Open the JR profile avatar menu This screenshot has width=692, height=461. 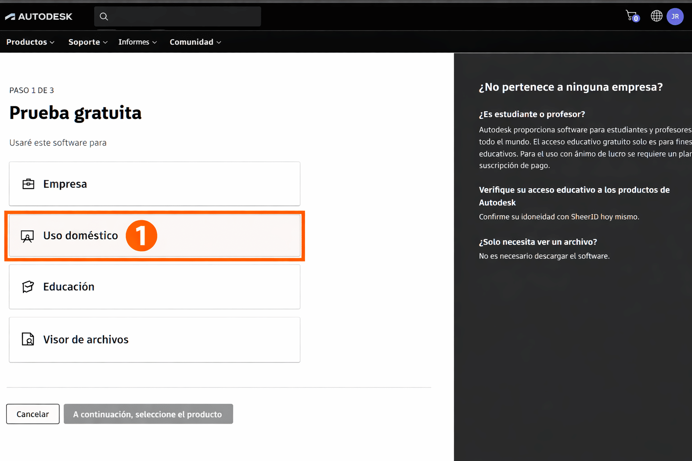pyautogui.click(x=675, y=16)
